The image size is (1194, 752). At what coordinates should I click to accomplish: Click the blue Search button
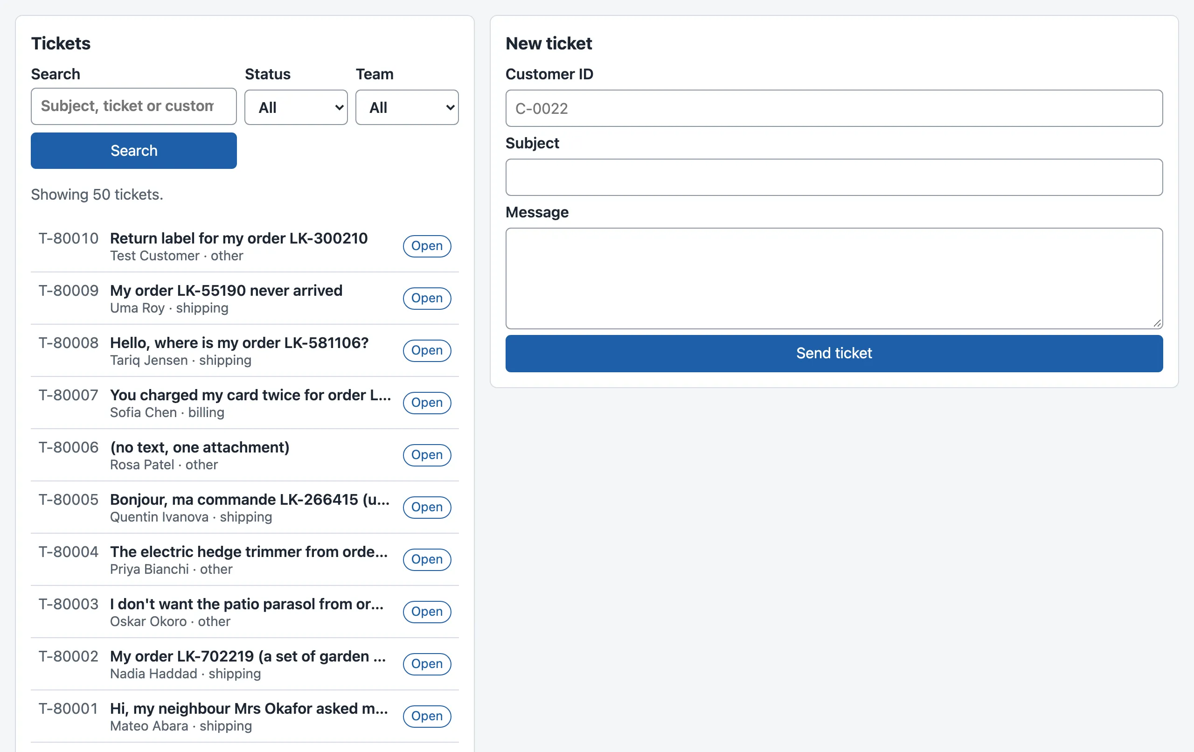click(133, 151)
